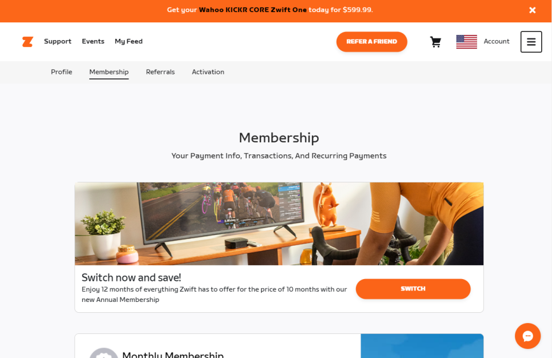Screen dimensions: 552x358
Task: Dismiss the KICKR CORE promo banner
Action: click(x=533, y=10)
